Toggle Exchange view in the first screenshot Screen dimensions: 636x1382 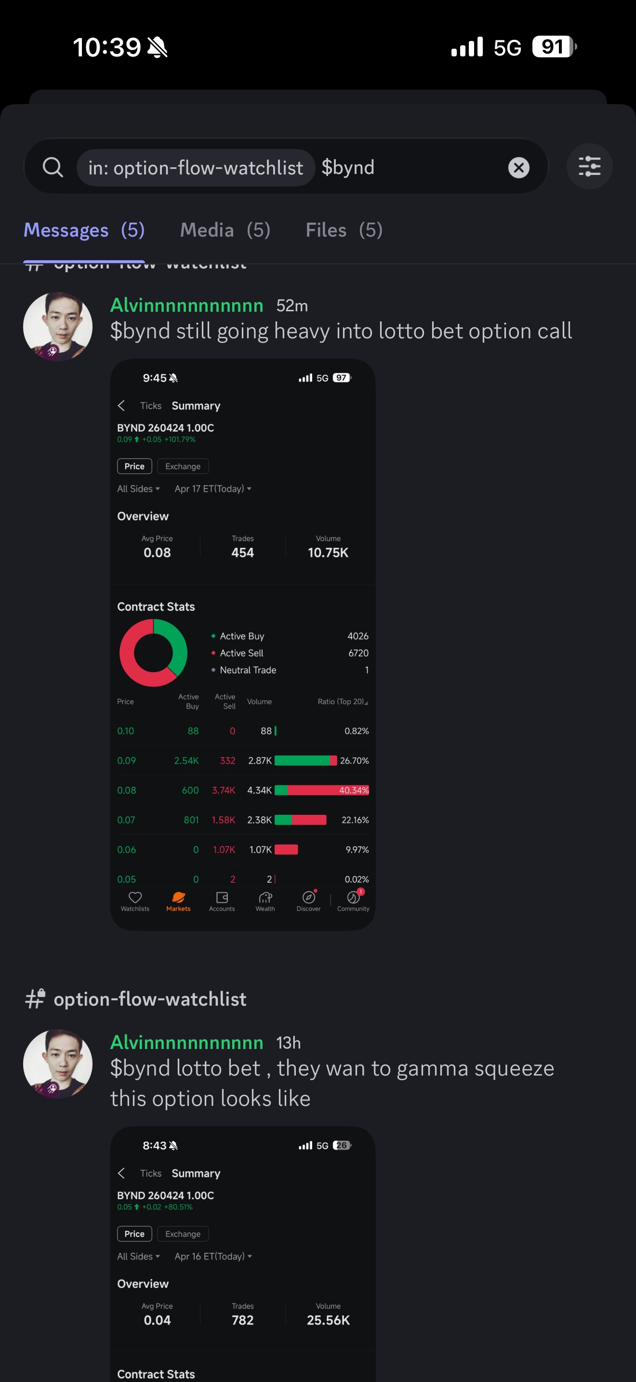183,466
